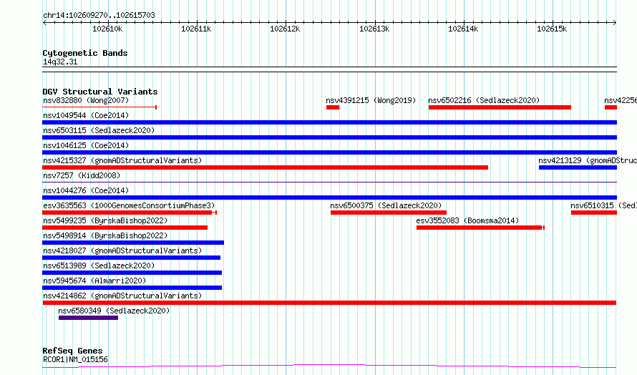Click the Cytogenetic Bands track title
The width and height of the screenshot is (637, 375).
tap(85, 53)
